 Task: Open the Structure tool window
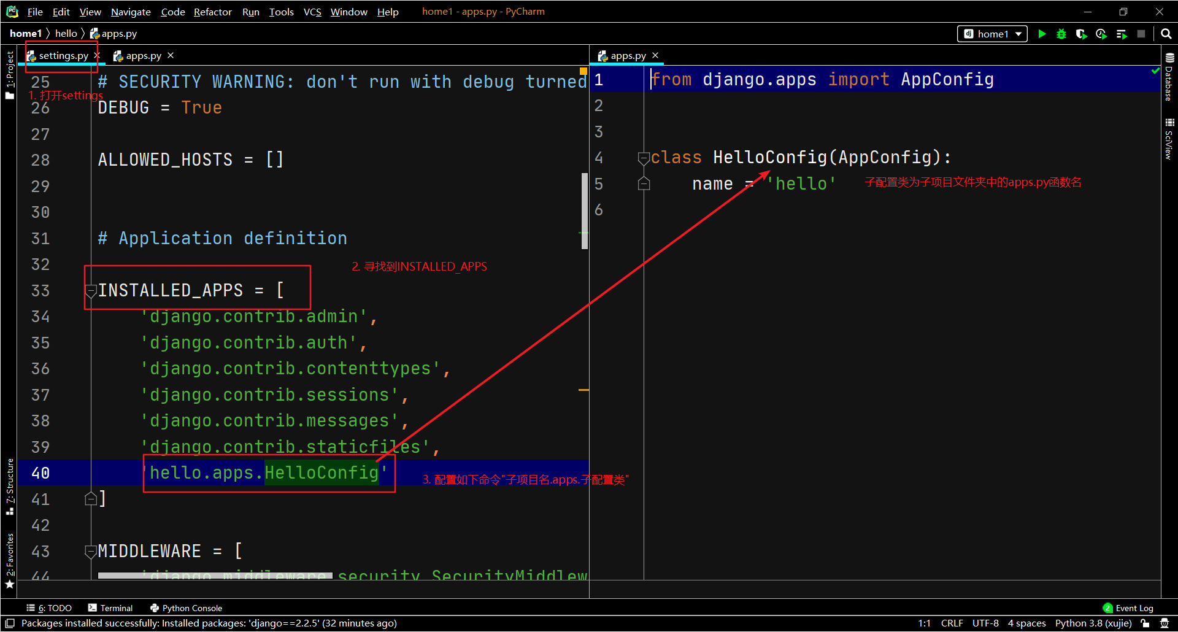pos(9,486)
